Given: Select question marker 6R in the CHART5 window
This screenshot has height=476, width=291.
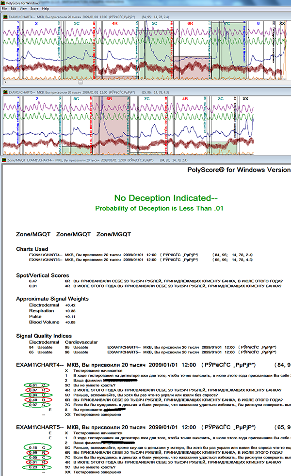Looking at the screenshot, I should point(109,99).
